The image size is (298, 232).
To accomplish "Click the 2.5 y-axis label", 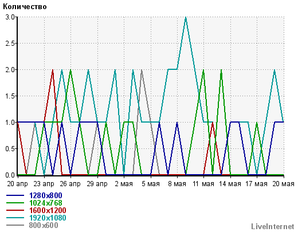I will tap(10, 44).
